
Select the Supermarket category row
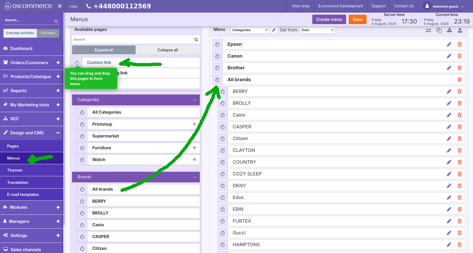[x=138, y=136]
